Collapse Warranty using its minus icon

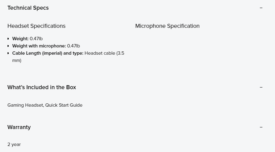pyautogui.click(x=261, y=127)
